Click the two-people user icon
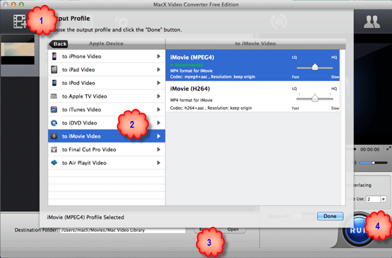The height and width of the screenshot is (258, 392). (x=372, y=22)
